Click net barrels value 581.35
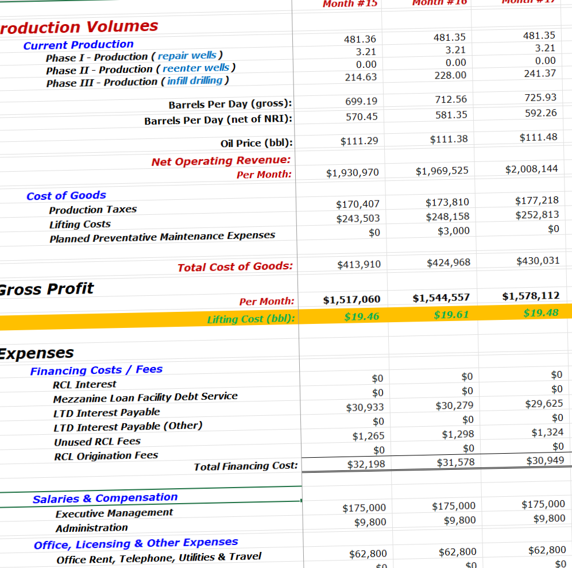Screen dimensions: 572x568 [x=451, y=115]
